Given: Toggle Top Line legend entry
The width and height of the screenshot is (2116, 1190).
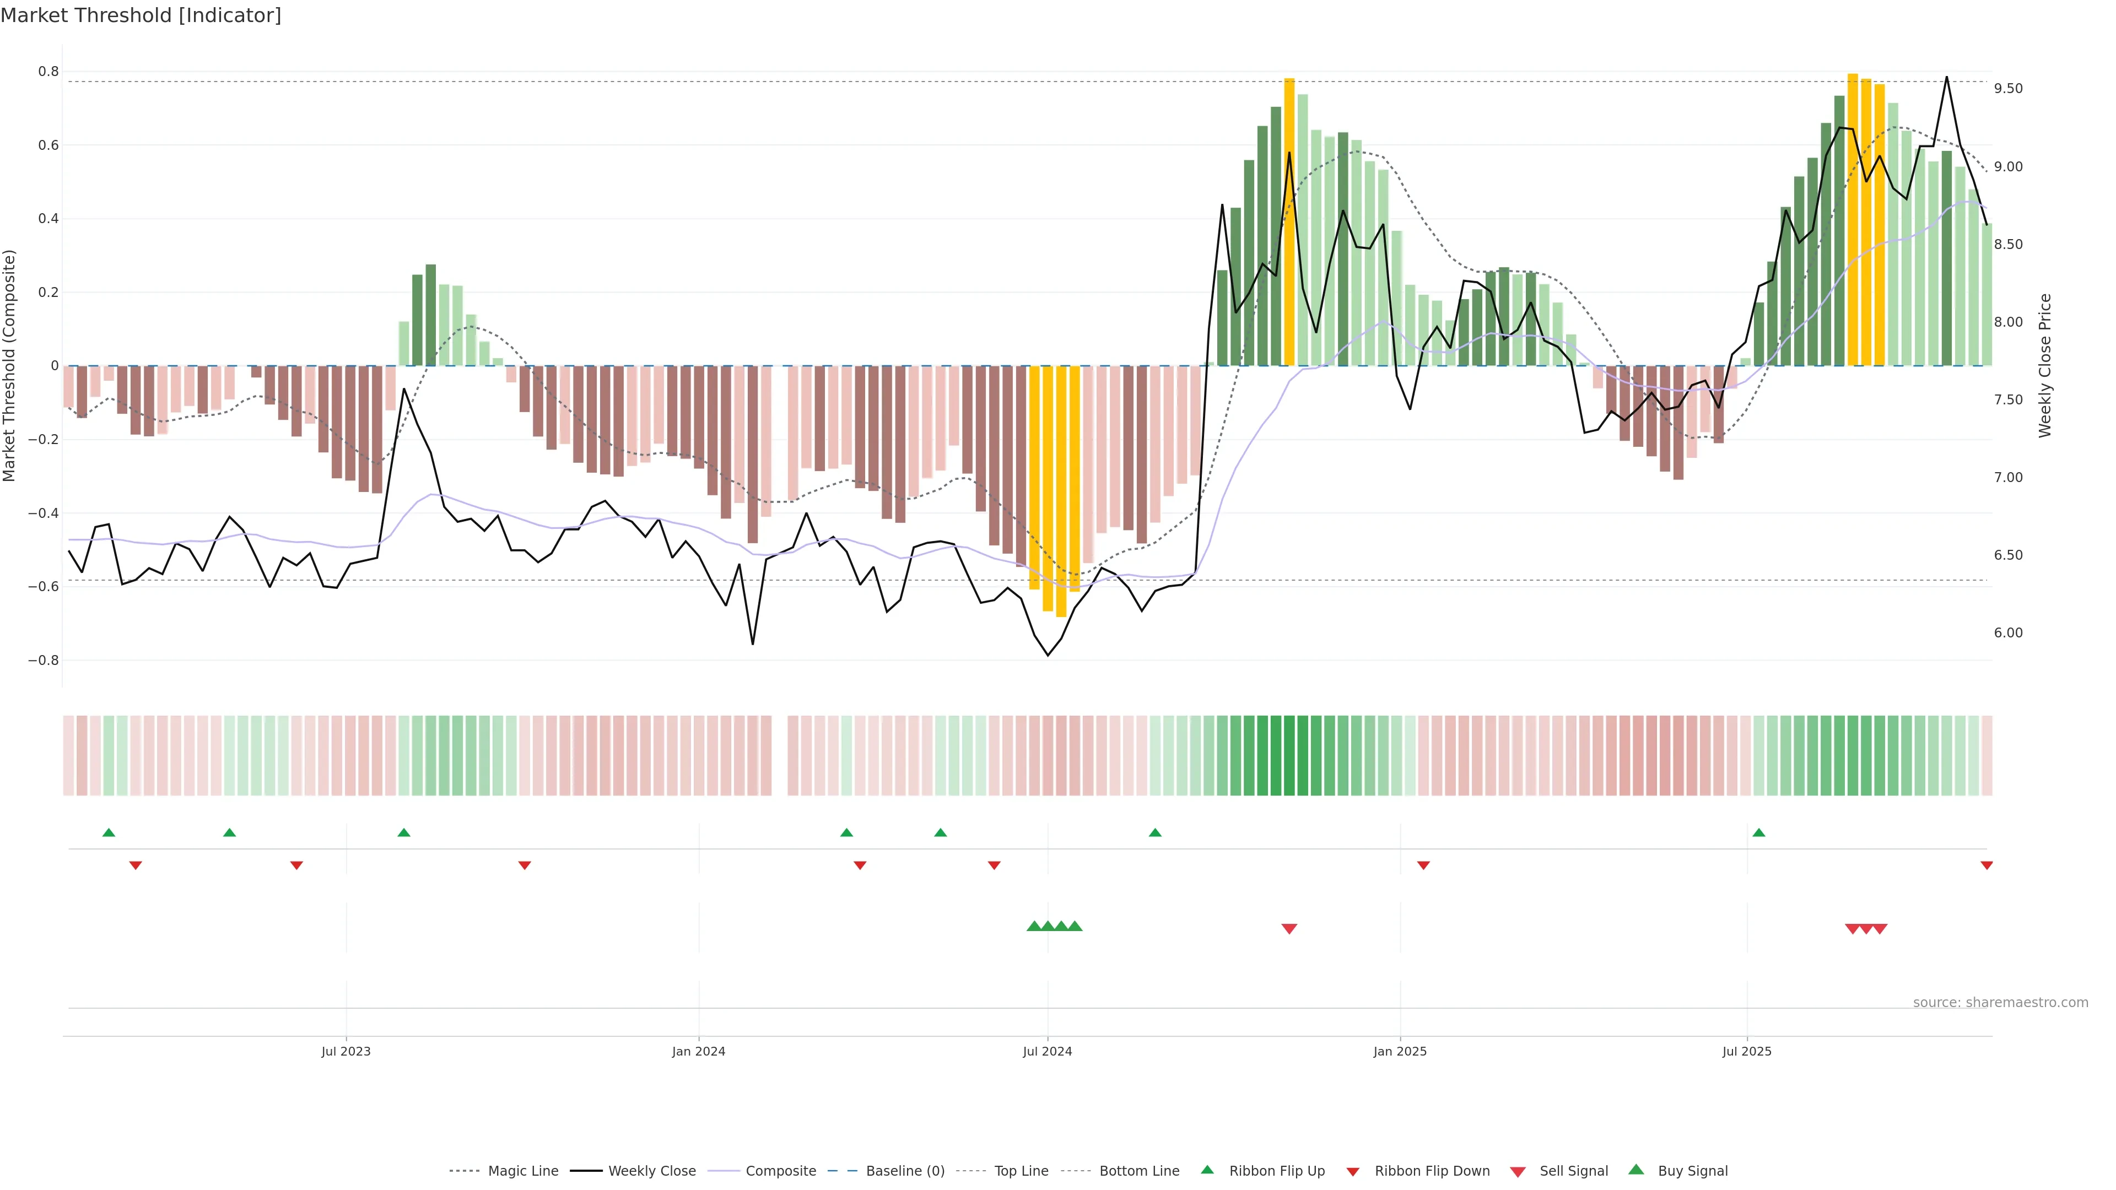Looking at the screenshot, I should click(x=1021, y=1171).
